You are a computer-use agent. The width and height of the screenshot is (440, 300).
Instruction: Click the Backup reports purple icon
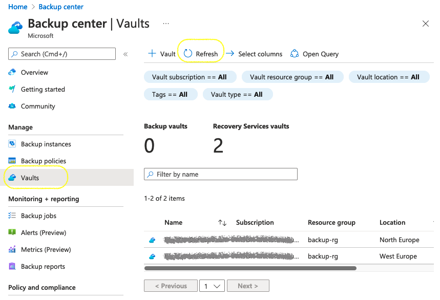(x=12, y=266)
